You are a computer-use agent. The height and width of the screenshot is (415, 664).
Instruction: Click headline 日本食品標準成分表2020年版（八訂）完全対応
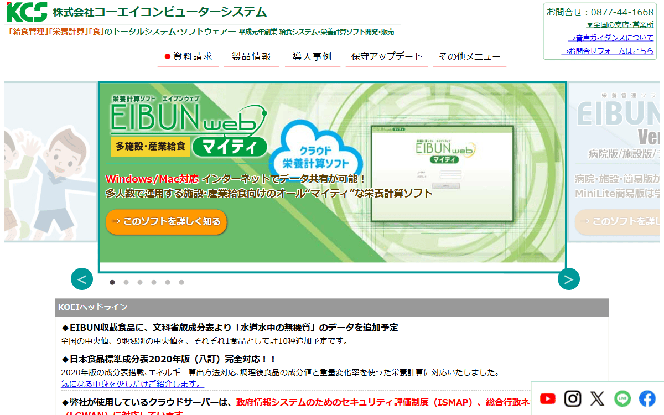[x=169, y=359]
